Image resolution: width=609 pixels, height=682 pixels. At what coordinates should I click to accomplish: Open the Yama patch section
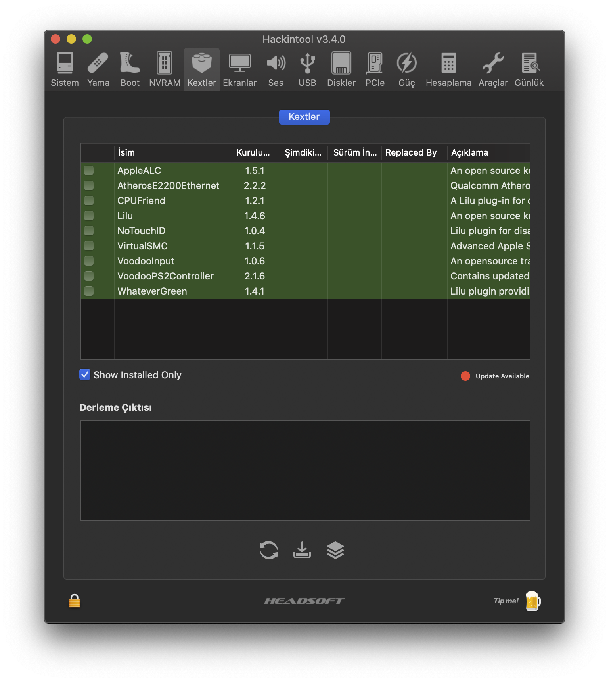[x=98, y=69]
